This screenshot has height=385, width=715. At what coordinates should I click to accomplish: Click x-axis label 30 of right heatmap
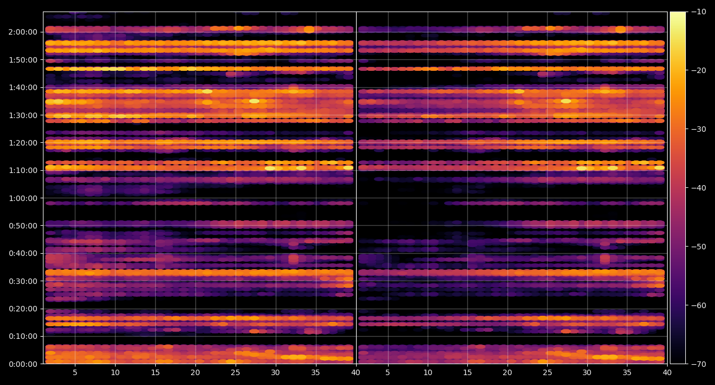(x=587, y=373)
